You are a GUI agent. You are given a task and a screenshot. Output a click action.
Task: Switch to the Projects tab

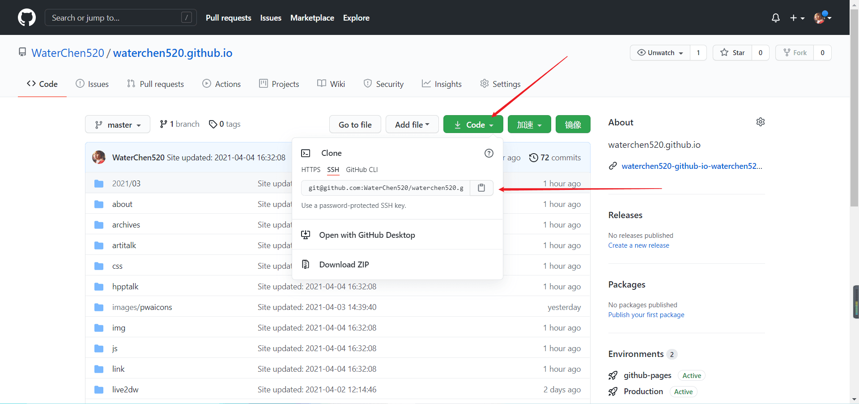tap(279, 84)
